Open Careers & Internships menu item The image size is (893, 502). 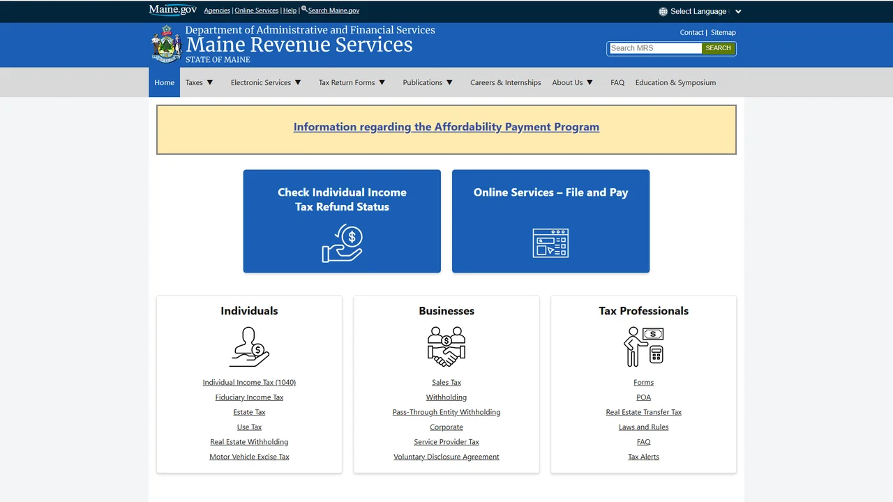505,82
